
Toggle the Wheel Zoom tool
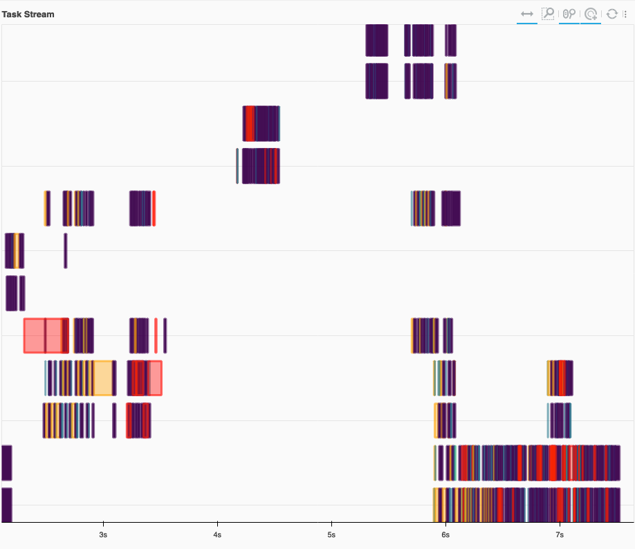coord(569,14)
